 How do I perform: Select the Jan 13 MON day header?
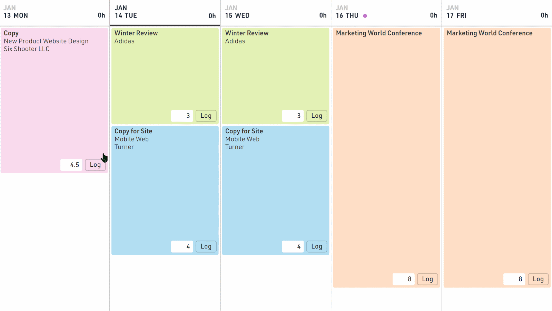pos(16,16)
